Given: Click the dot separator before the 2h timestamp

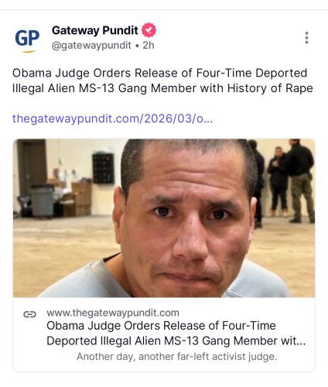Looking at the screenshot, I should click(x=137, y=46).
